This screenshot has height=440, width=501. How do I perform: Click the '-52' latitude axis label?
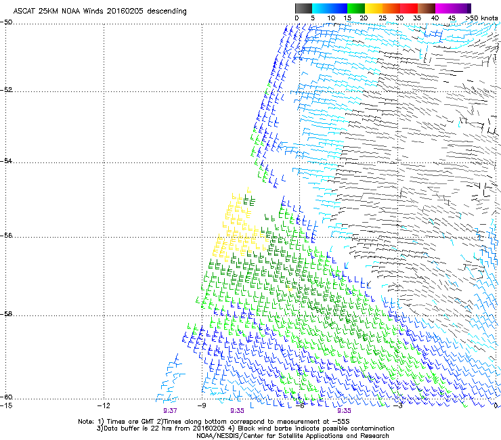pos(6,90)
